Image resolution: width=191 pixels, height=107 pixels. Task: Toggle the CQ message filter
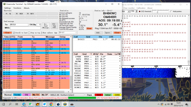26,95
